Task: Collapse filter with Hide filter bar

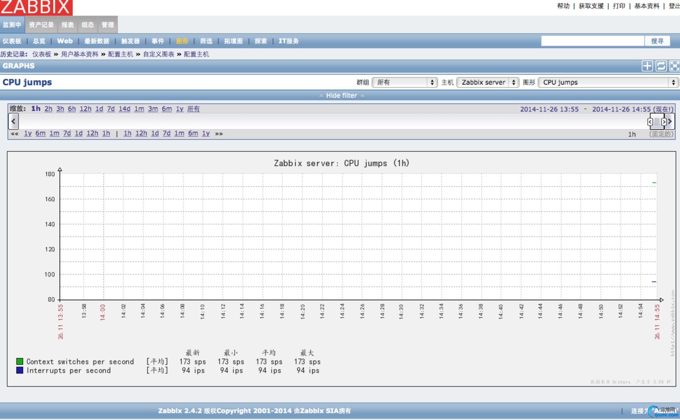Action: click(x=341, y=95)
